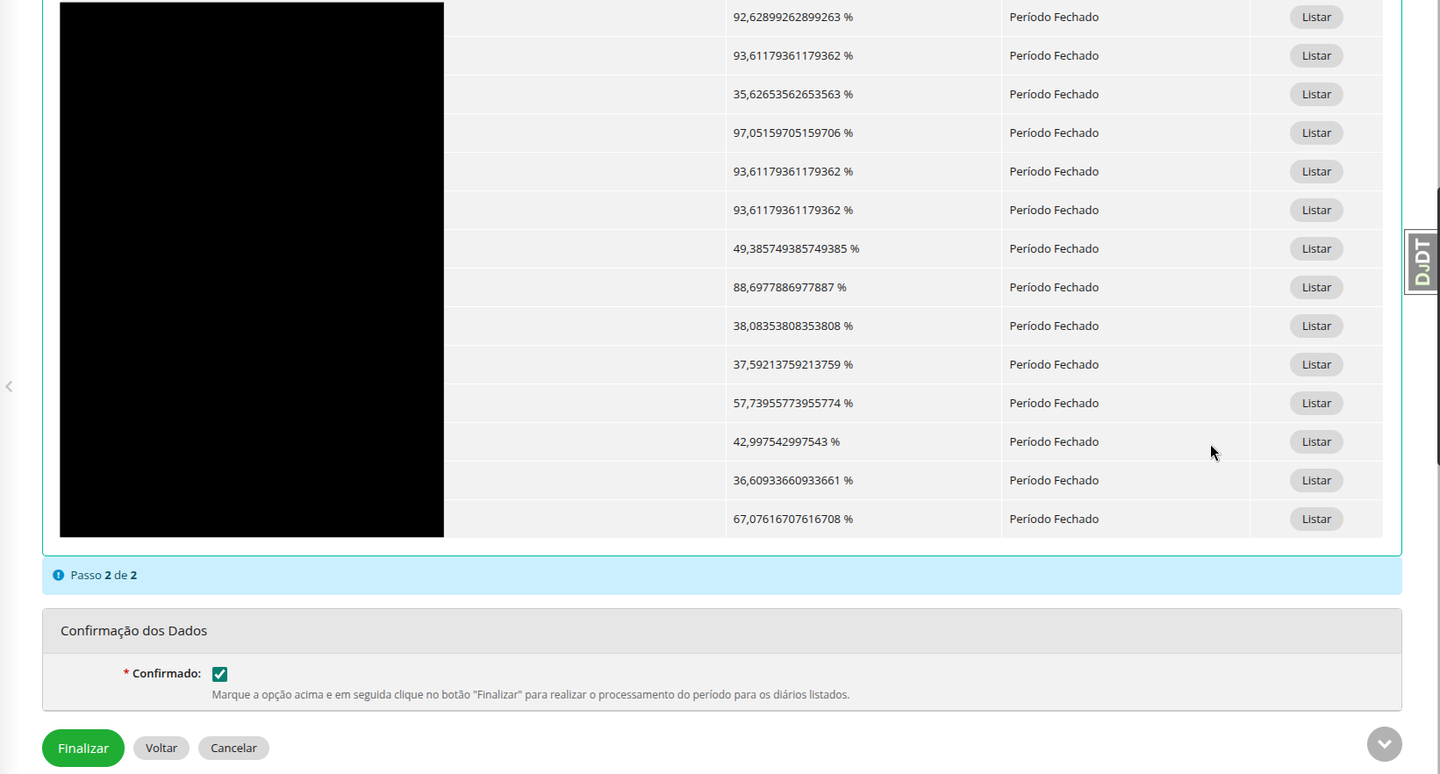Select the 88,6977886977887 % value
1440x774 pixels.
(790, 288)
